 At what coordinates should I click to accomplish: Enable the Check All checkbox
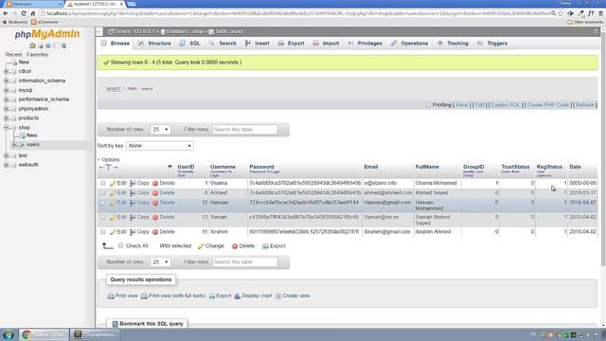(x=120, y=245)
